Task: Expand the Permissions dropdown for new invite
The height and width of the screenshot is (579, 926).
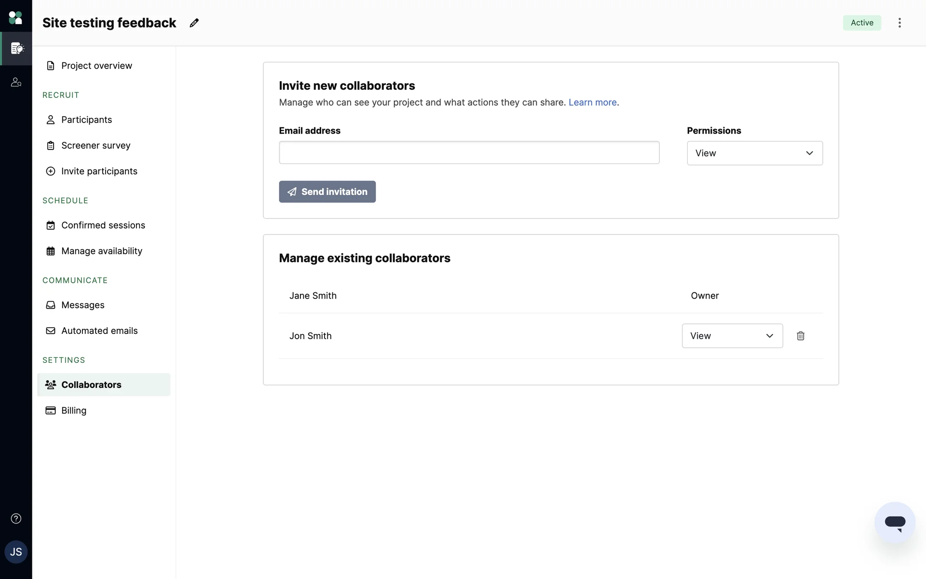Action: click(x=754, y=153)
